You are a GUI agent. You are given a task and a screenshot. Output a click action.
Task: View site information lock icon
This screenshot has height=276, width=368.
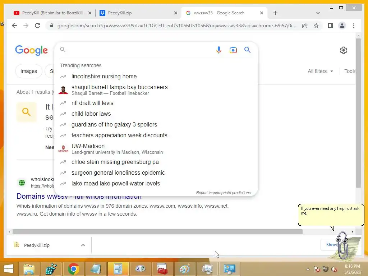point(52,26)
